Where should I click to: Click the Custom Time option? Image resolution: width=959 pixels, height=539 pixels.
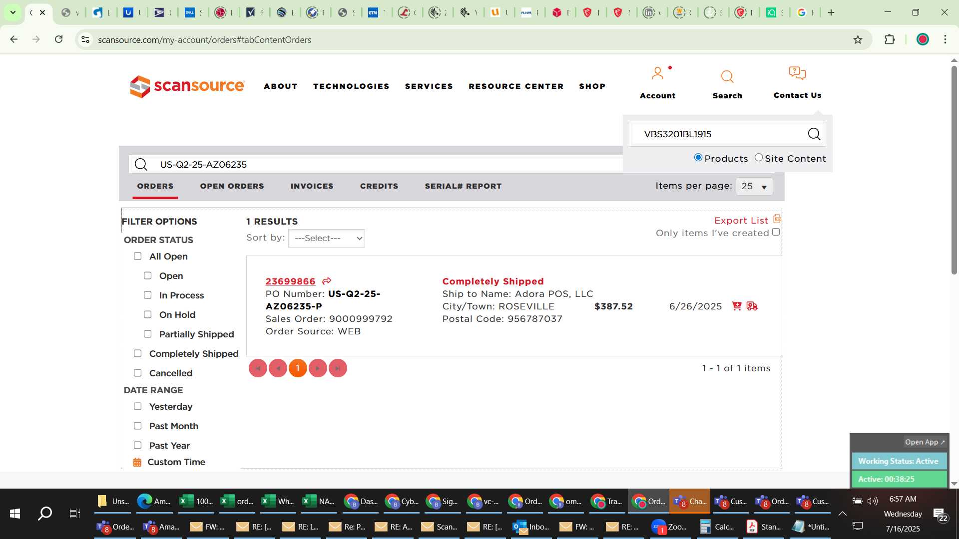(176, 462)
